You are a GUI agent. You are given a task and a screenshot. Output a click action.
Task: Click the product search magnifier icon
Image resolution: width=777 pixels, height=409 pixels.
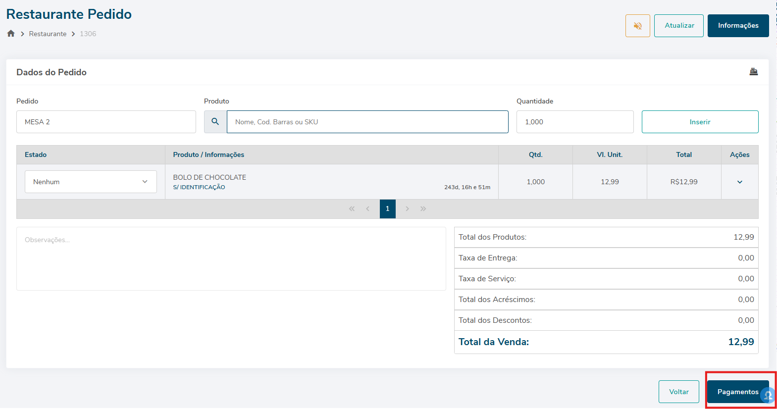(215, 122)
